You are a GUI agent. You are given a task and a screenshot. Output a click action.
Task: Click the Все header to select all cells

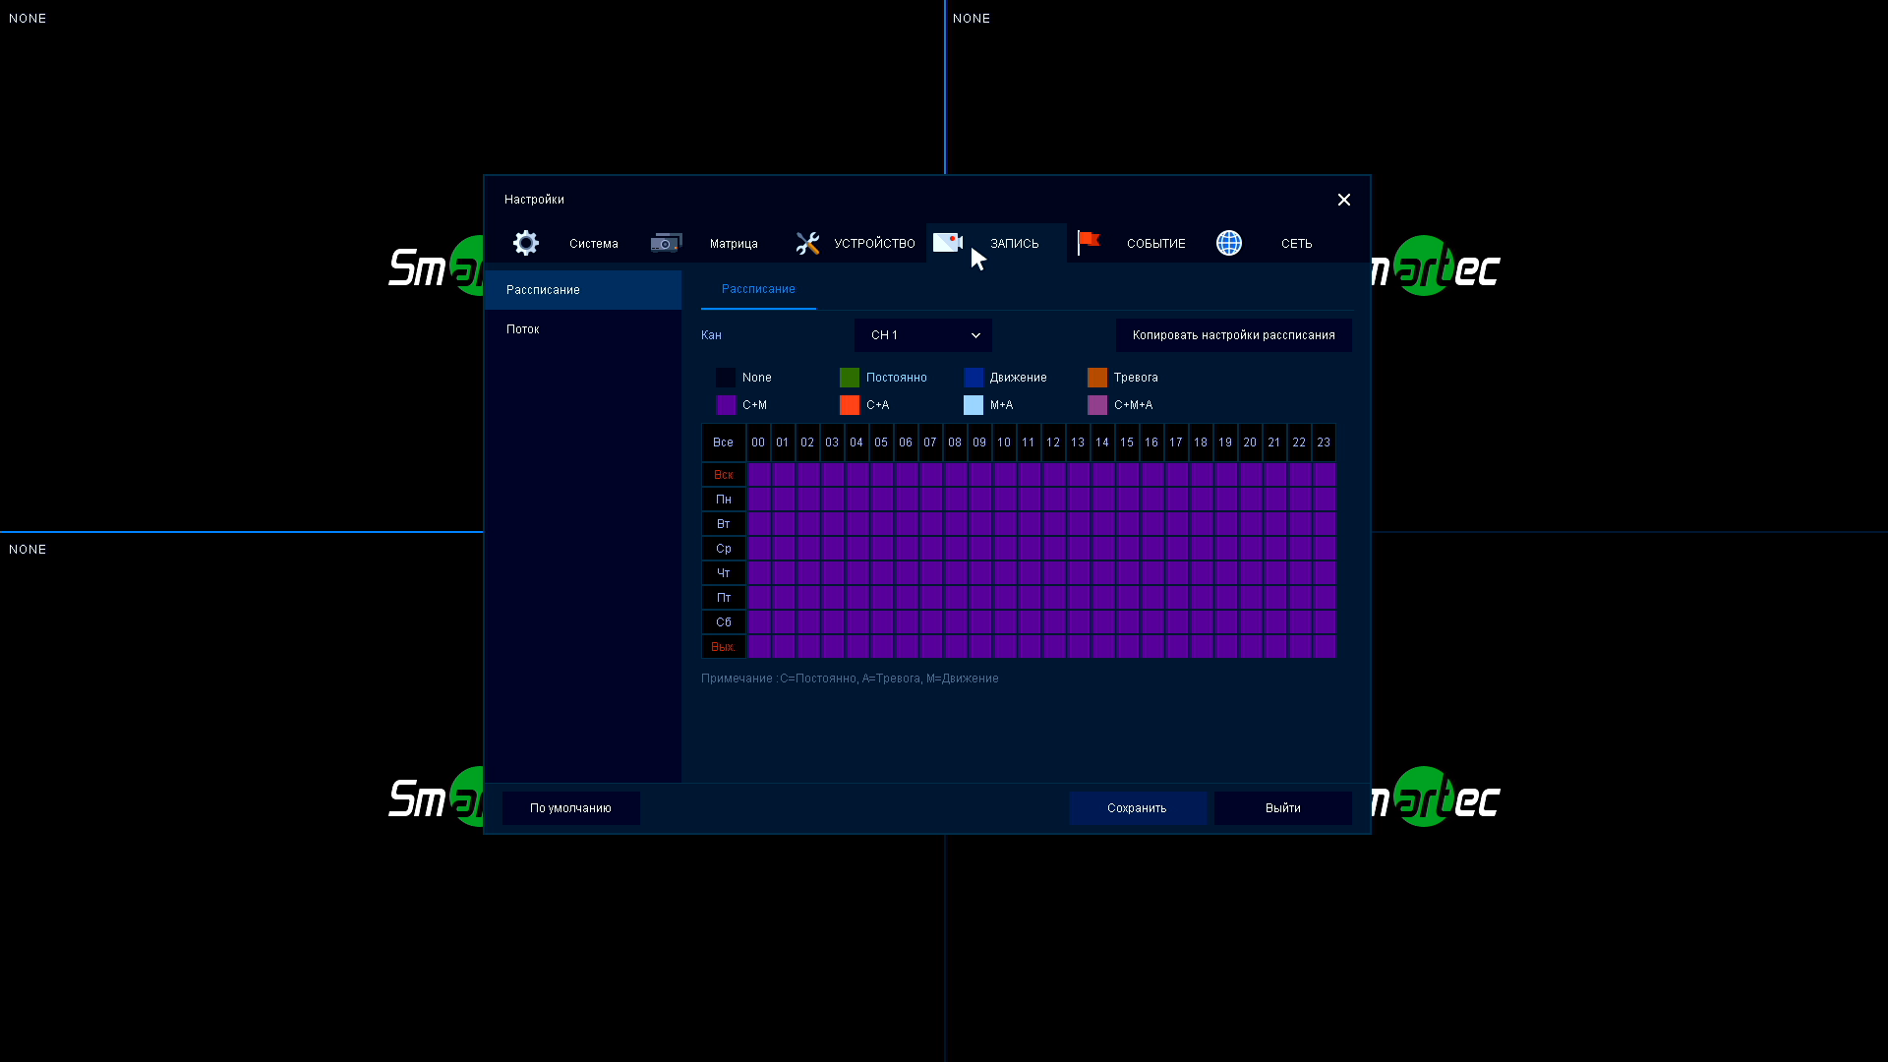click(x=723, y=442)
